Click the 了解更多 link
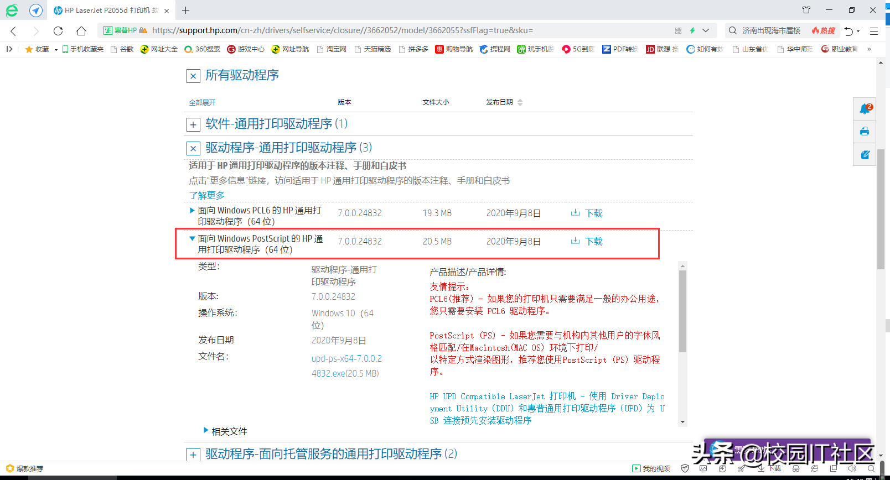Screen dimensions: 890x480 [207, 195]
